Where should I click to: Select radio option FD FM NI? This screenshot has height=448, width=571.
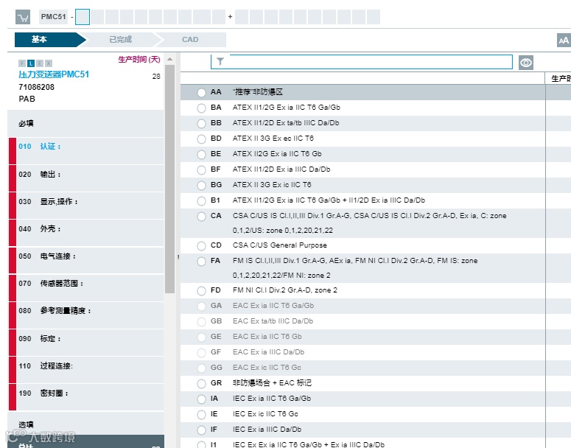tap(201, 291)
